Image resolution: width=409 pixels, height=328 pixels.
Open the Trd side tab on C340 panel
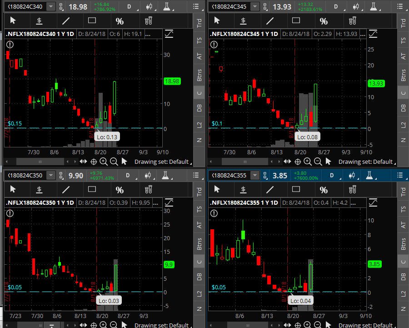[200, 23]
